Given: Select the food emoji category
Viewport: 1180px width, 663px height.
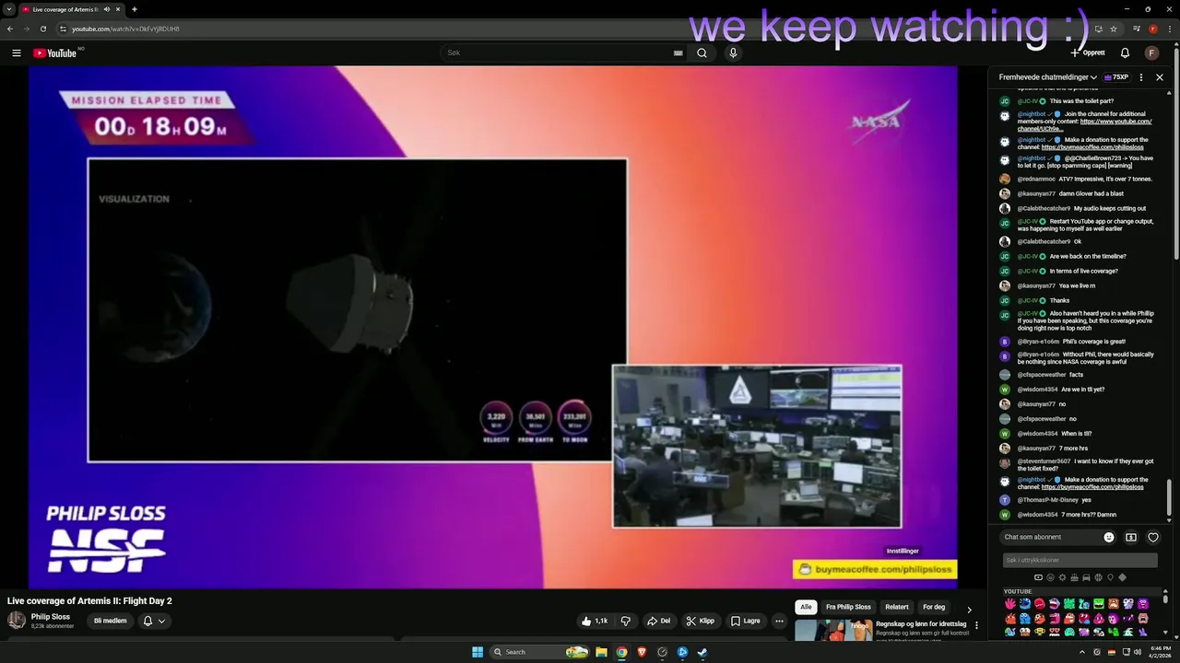Looking at the screenshot, I should click(x=1074, y=577).
